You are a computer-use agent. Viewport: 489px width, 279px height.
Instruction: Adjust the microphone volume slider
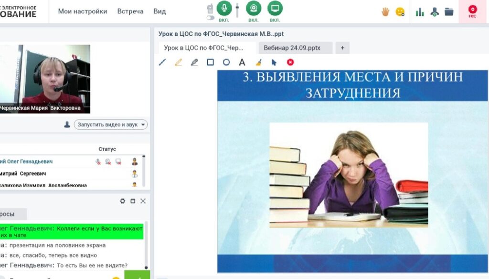click(x=237, y=10)
